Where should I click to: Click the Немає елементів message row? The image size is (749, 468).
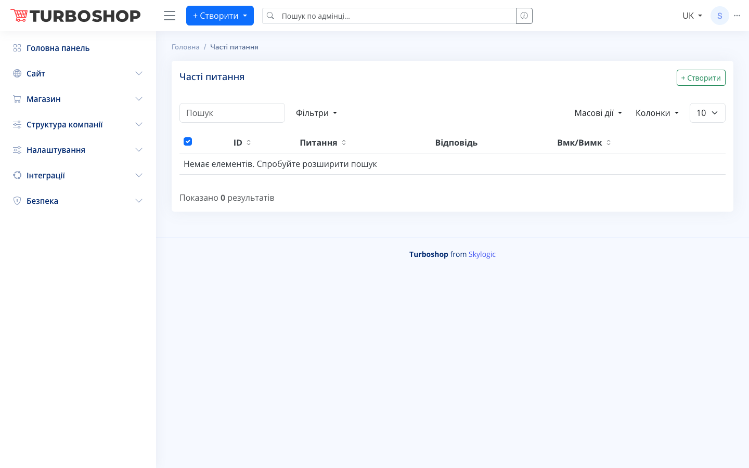pyautogui.click(x=453, y=164)
